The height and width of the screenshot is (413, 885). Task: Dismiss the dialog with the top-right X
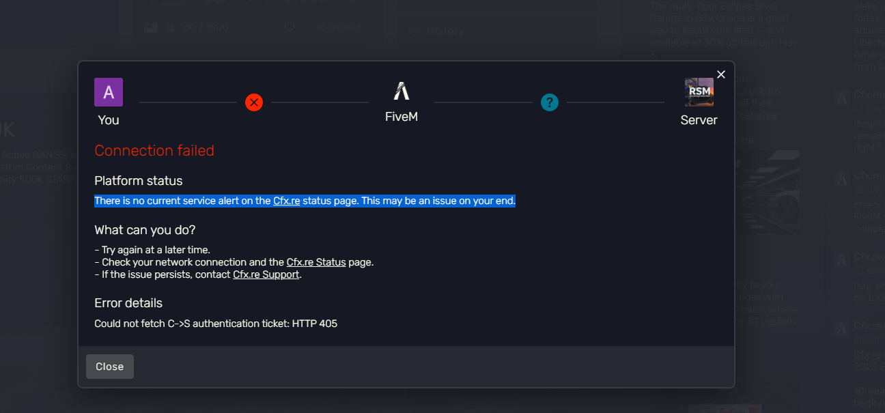point(721,74)
